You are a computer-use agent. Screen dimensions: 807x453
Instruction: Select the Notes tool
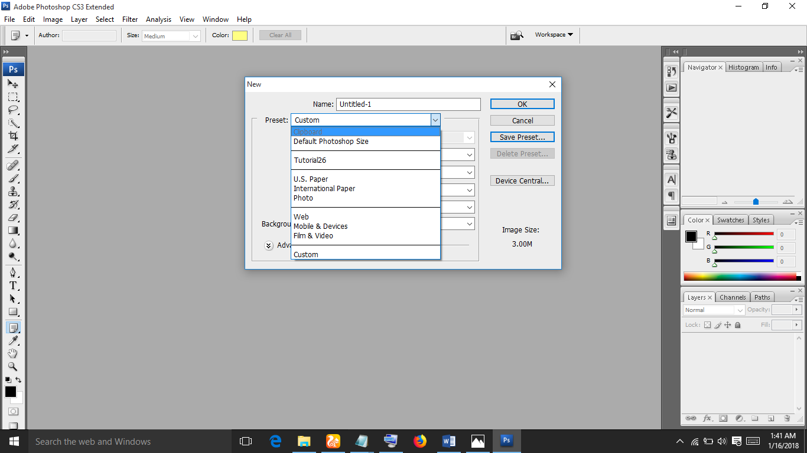[x=13, y=328]
